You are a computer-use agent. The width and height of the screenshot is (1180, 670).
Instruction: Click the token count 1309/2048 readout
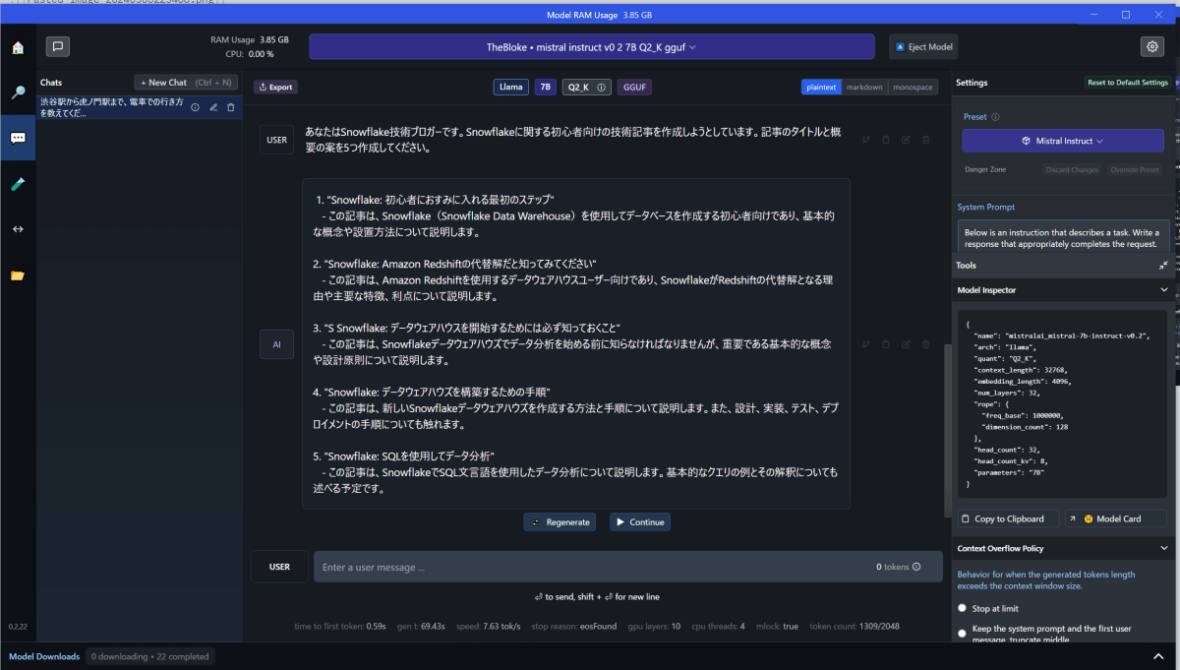[x=854, y=626]
